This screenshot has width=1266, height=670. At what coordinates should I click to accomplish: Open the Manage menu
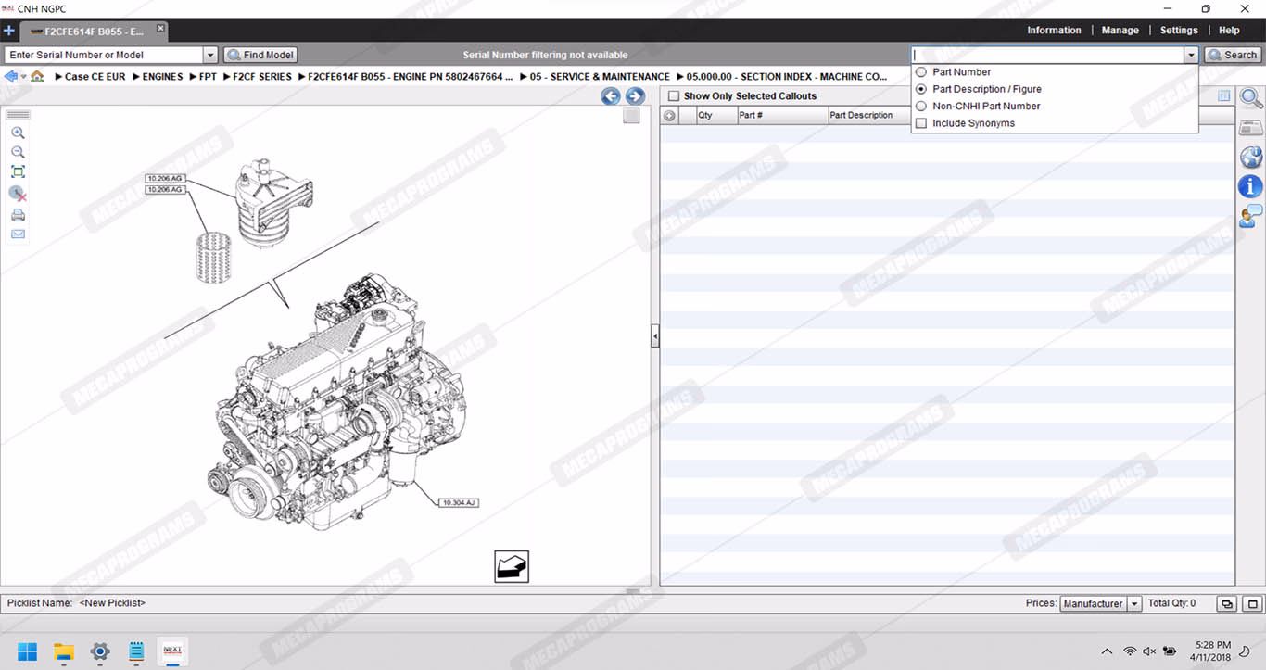tap(1120, 31)
